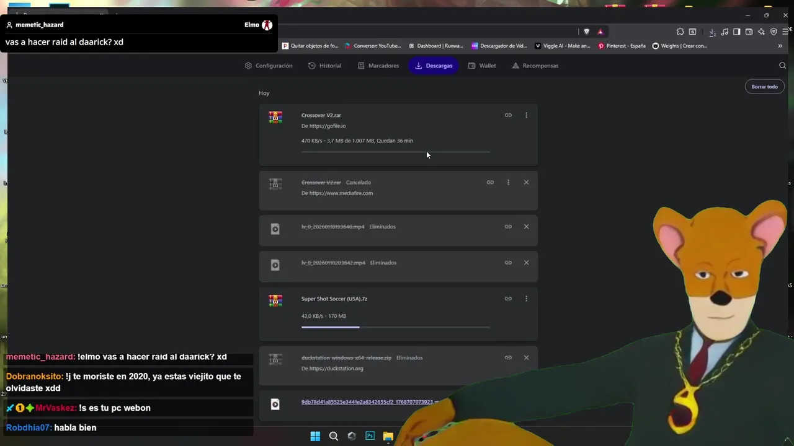The image size is (794, 446).
Task: Open the Leo AI sparkle icon
Action: pyautogui.click(x=761, y=32)
